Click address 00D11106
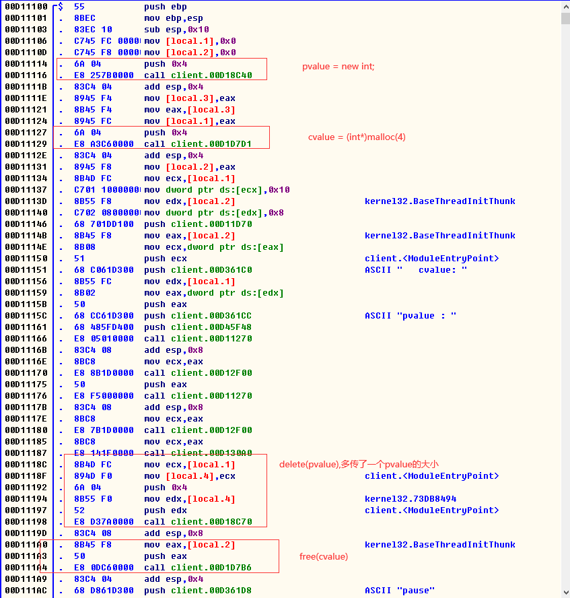 pyautogui.click(x=26, y=41)
